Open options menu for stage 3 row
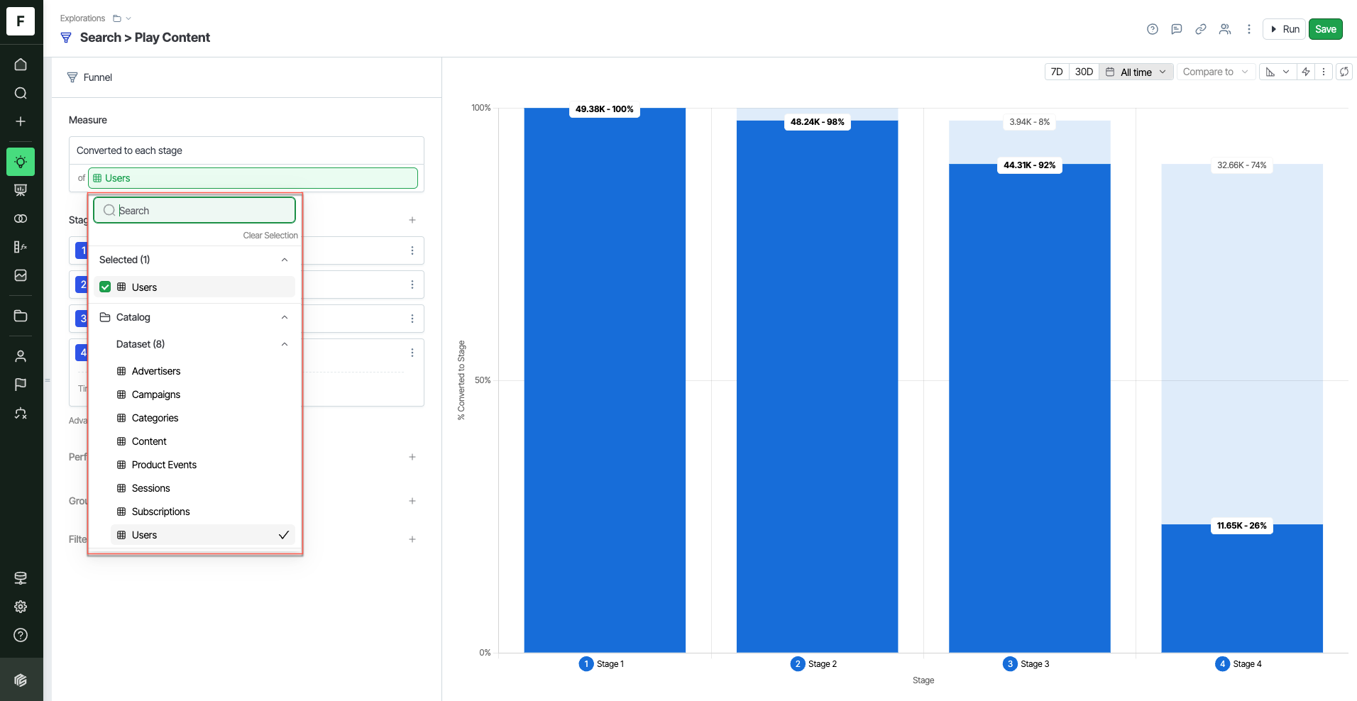Screen dimensions: 1357x701 pos(412,319)
